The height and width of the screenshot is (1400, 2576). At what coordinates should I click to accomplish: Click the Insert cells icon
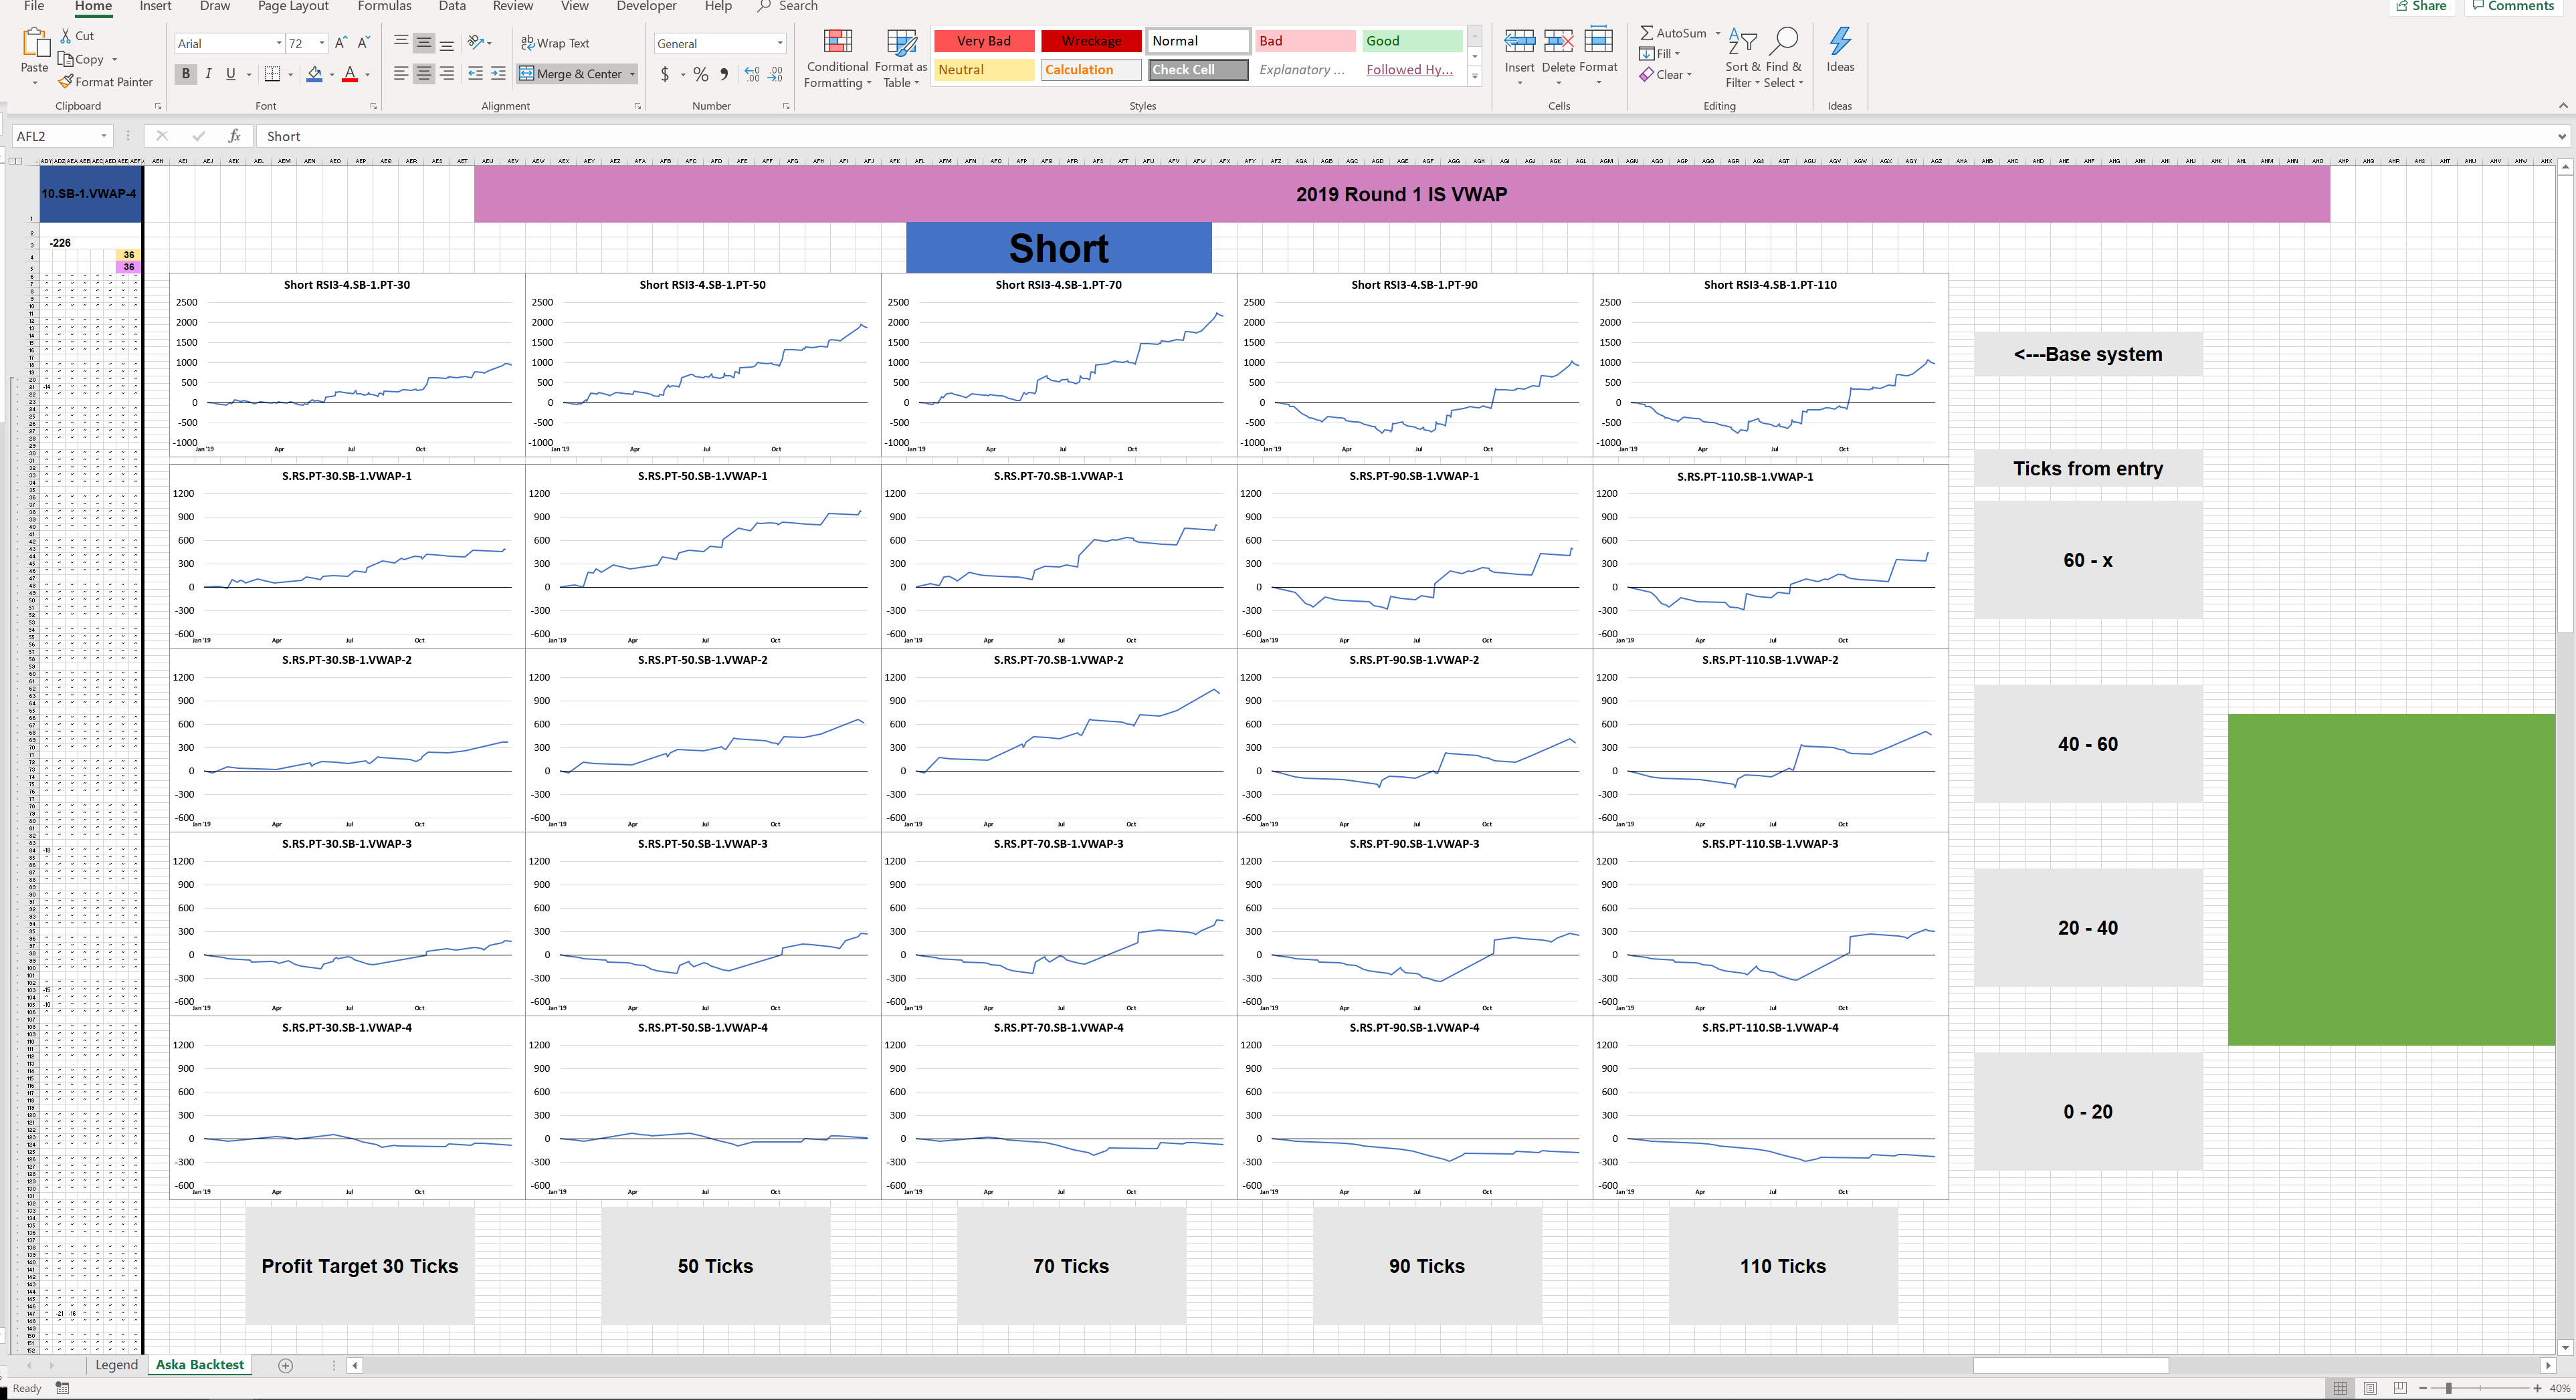tap(1519, 41)
